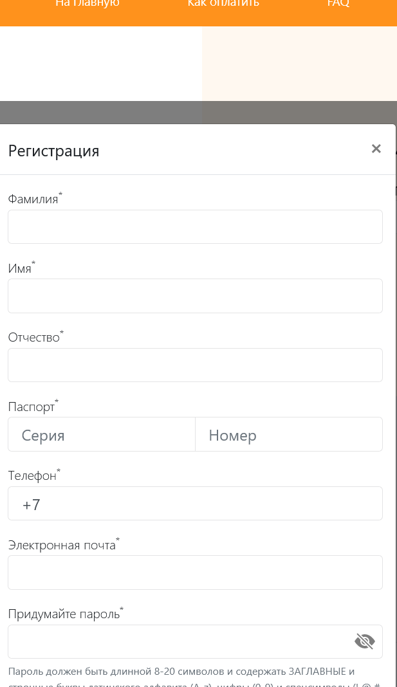Focus the Фамилия input field
397x687 pixels.
tap(195, 226)
